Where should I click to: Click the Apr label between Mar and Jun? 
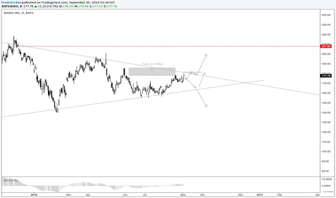(88, 195)
